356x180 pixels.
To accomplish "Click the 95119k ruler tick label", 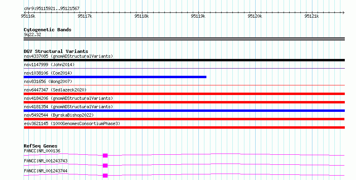I will coord(198,16).
